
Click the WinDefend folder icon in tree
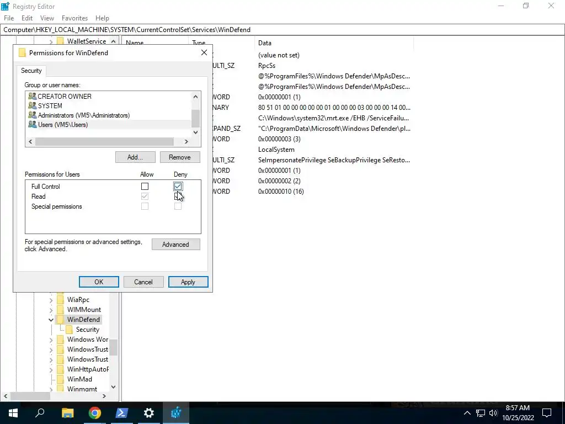point(61,320)
